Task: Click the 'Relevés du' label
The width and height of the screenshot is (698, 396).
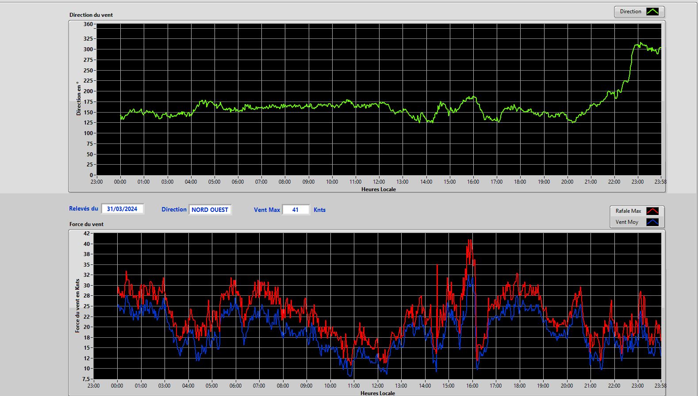Action: point(84,208)
